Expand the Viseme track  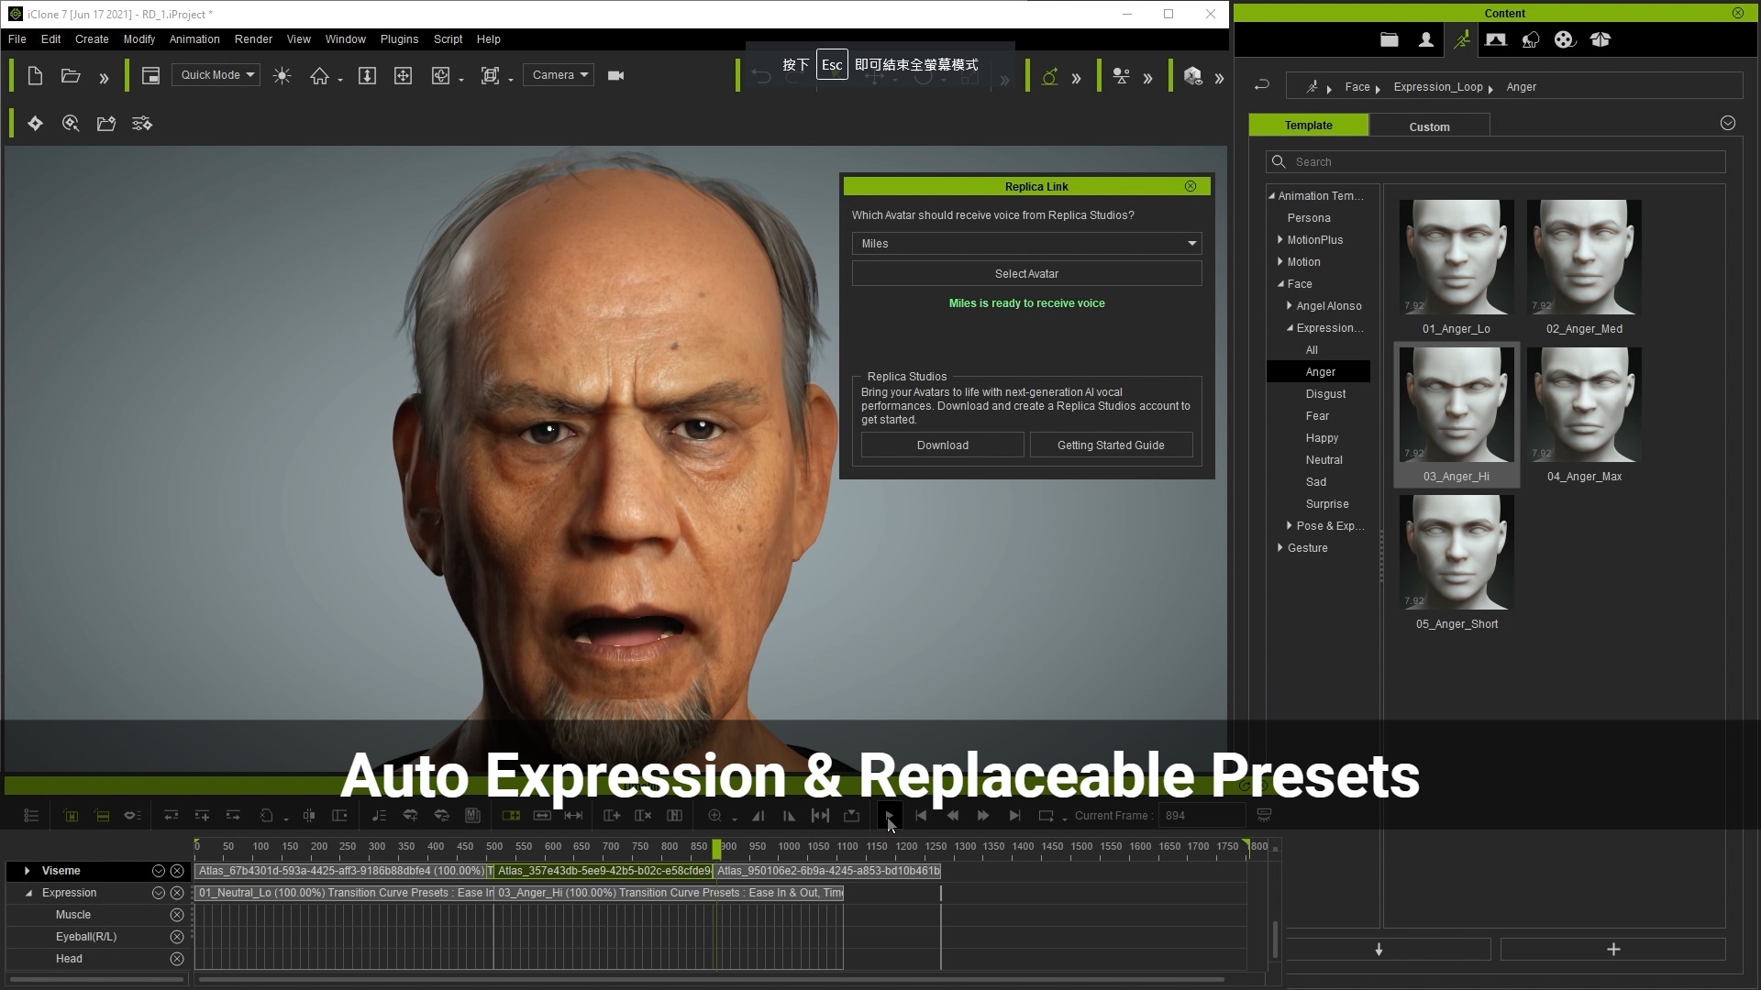pyautogui.click(x=27, y=871)
